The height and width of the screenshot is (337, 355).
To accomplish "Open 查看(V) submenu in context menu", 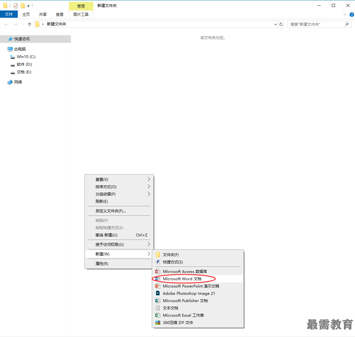I will (119, 180).
